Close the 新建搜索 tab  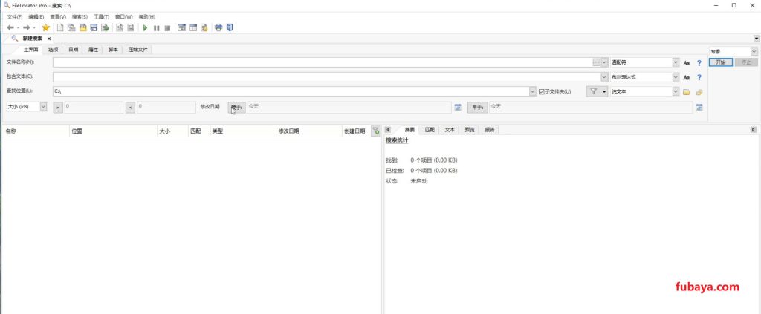click(x=49, y=39)
